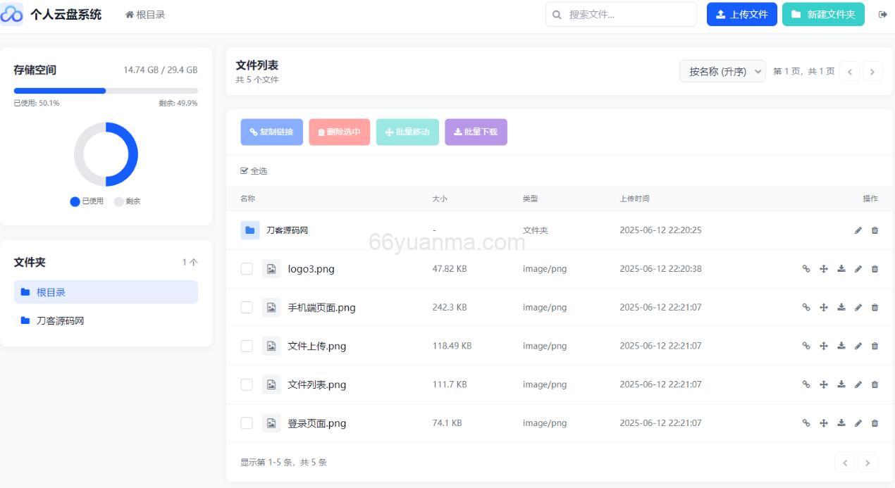Check the checkbox beside 登录页面.png

[x=247, y=423]
